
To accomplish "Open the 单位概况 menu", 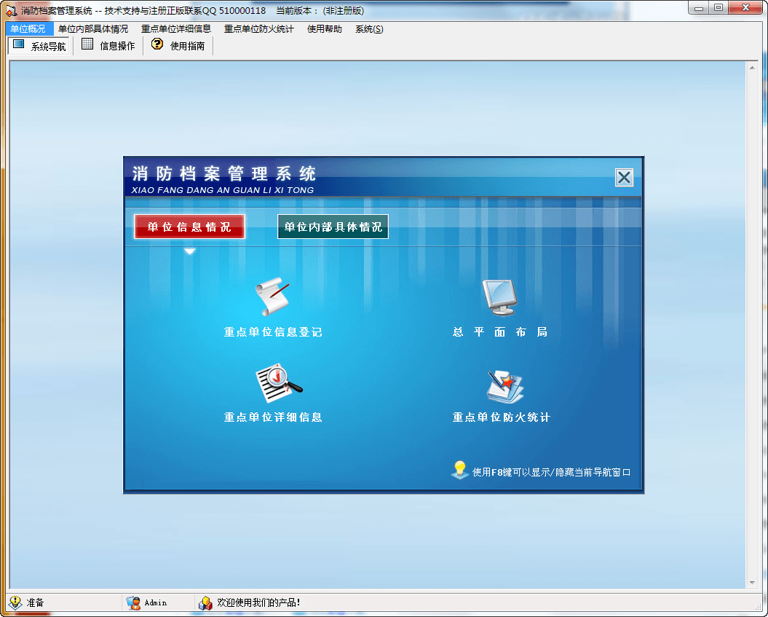I will [x=28, y=29].
